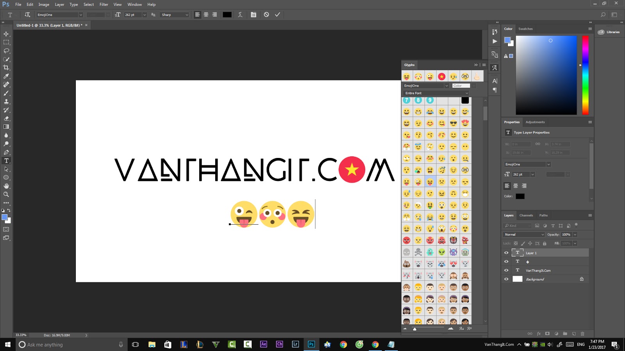This screenshot has width=625, height=351.
Task: Open the Paragraph panel icon in dock
Action: tap(495, 90)
